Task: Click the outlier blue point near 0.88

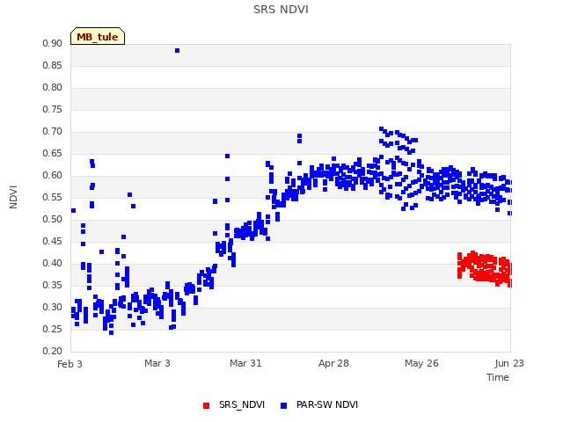Action: (x=178, y=51)
